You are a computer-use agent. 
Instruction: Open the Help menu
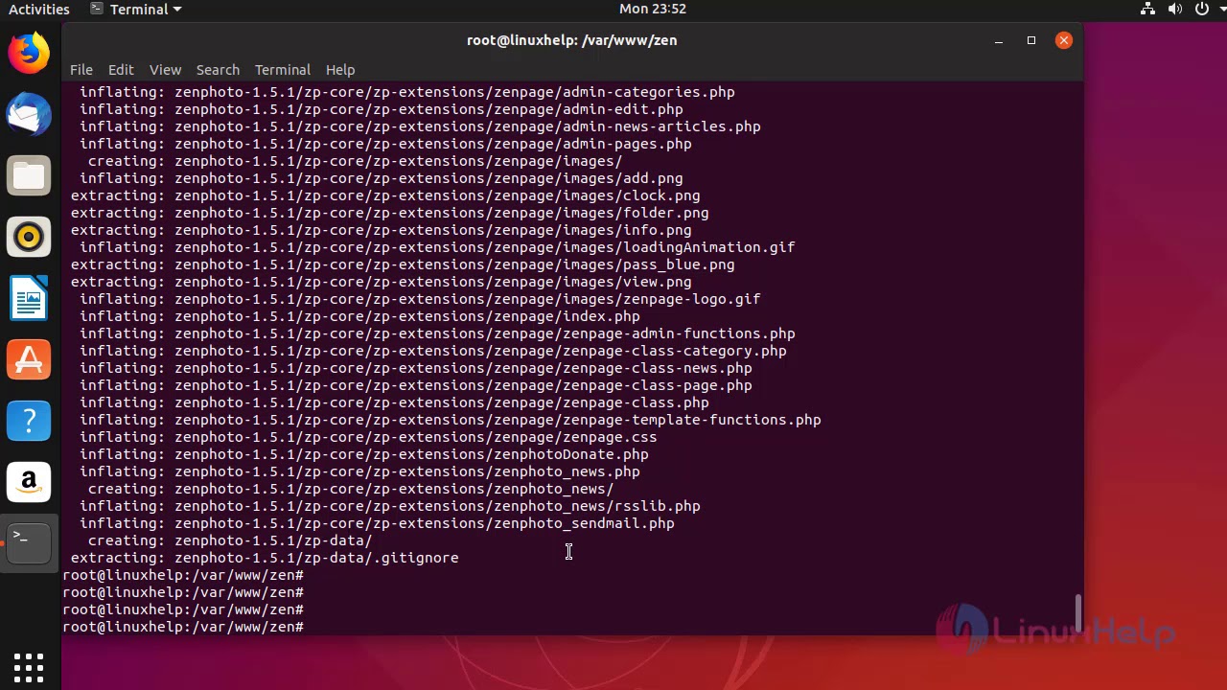click(x=340, y=70)
